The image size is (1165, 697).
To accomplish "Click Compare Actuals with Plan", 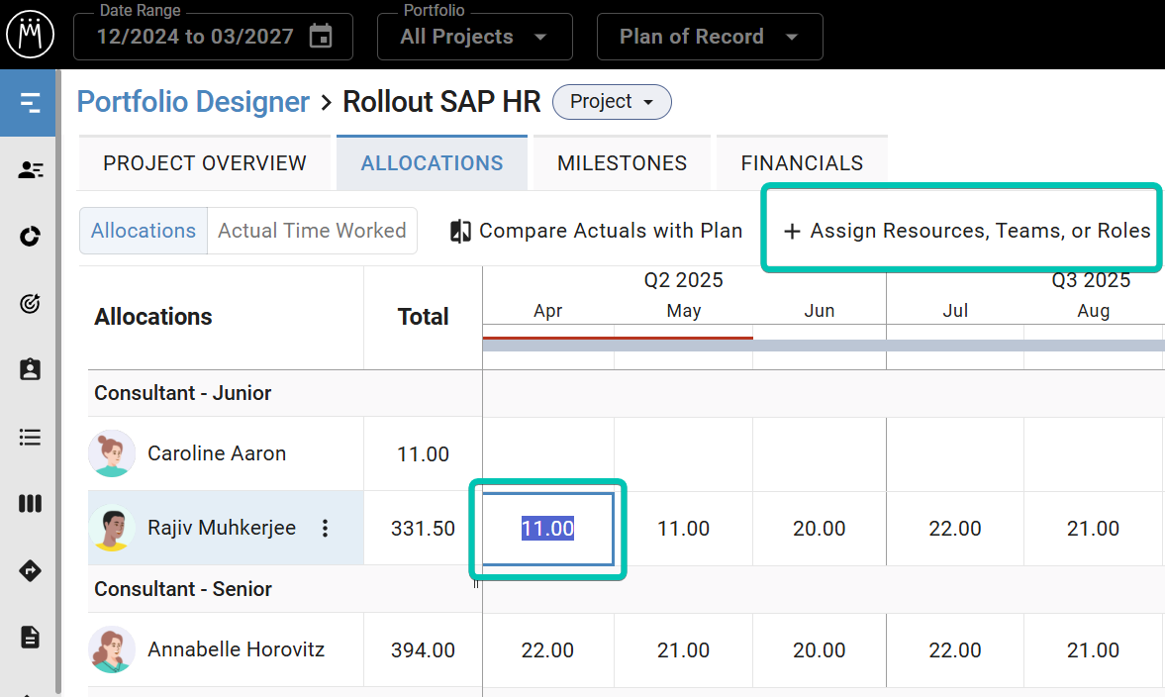I will click(596, 231).
